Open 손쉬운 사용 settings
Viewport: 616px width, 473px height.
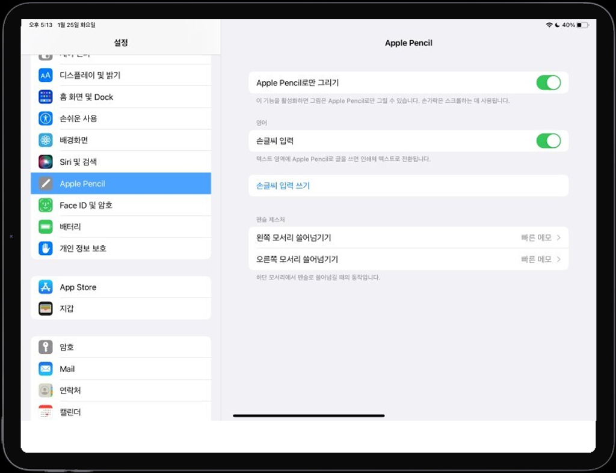point(121,118)
